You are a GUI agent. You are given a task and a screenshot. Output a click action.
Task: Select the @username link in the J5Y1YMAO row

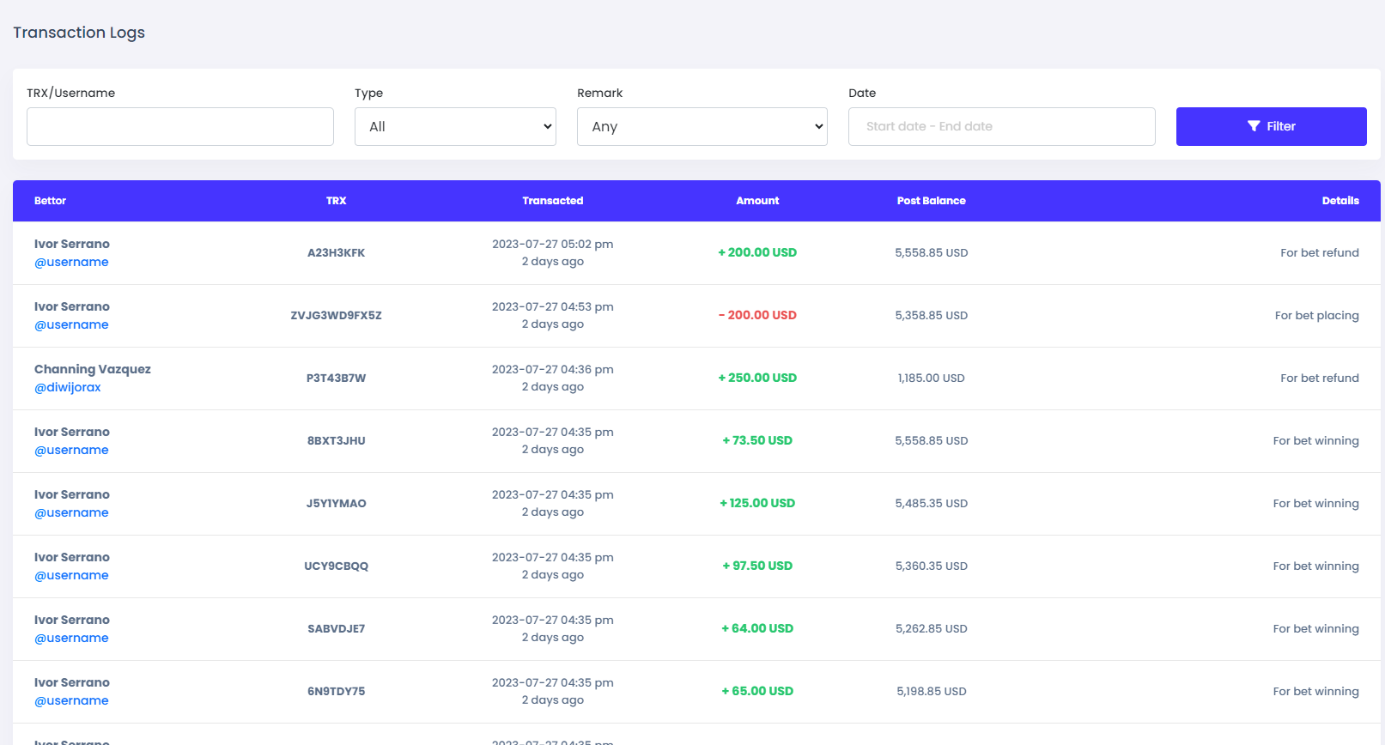pyautogui.click(x=71, y=512)
